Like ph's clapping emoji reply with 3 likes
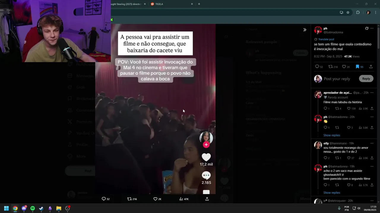The image size is (380, 213). (x=350, y=128)
